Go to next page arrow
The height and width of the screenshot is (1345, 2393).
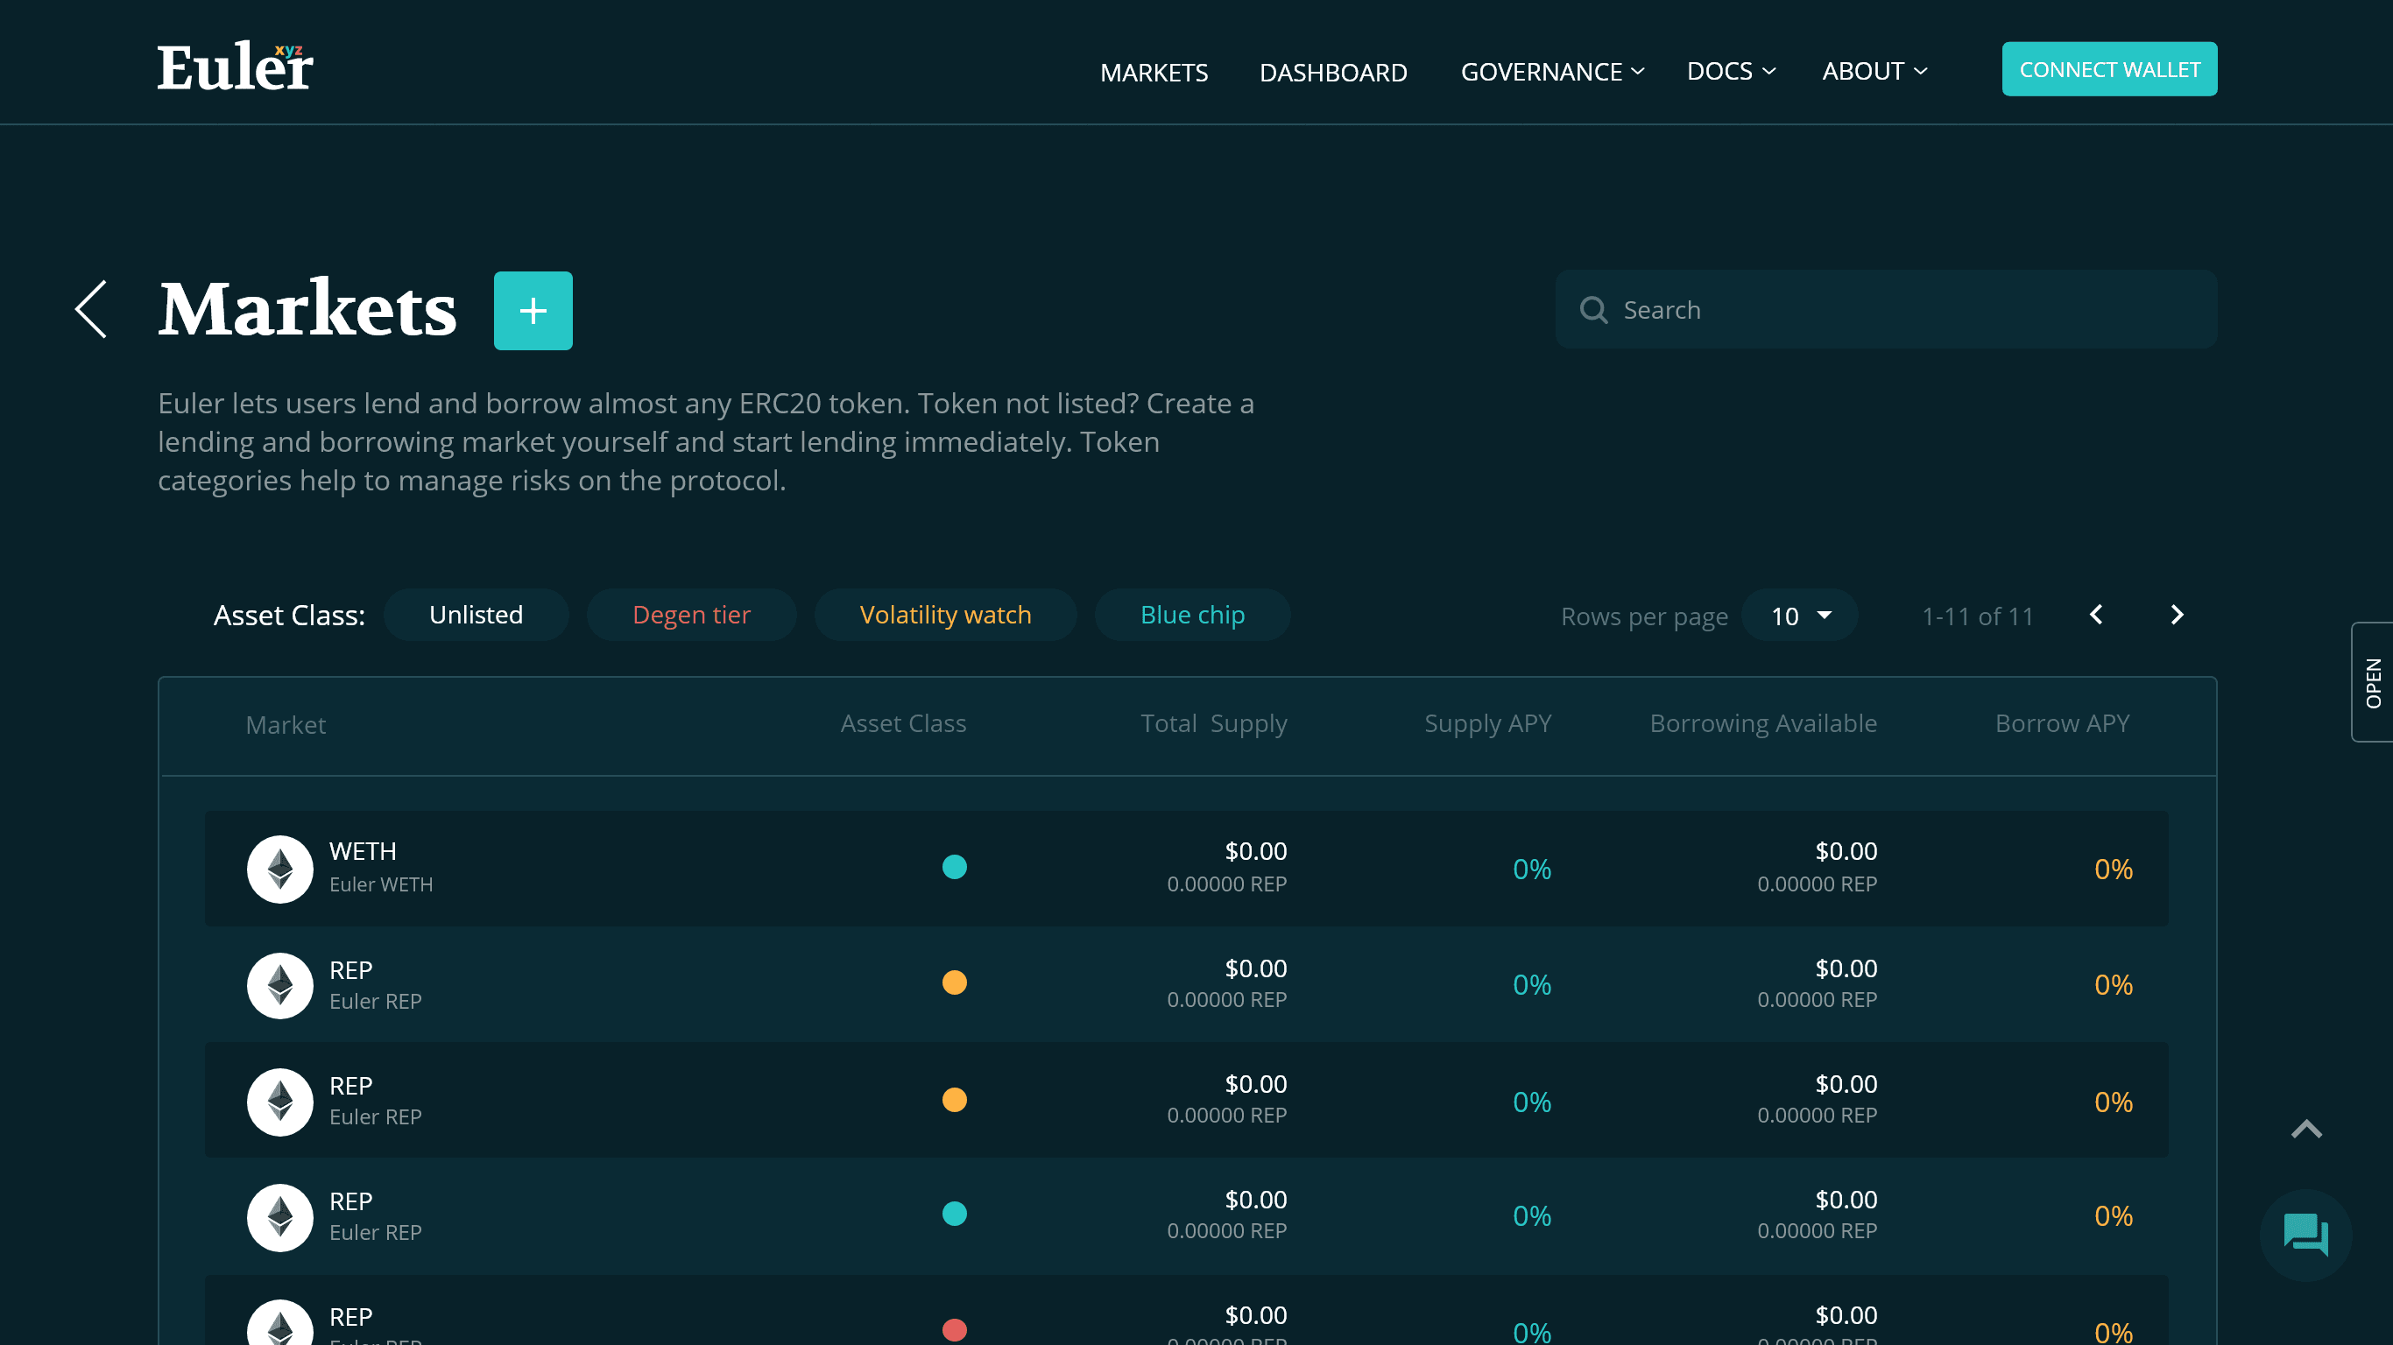pyautogui.click(x=2177, y=615)
